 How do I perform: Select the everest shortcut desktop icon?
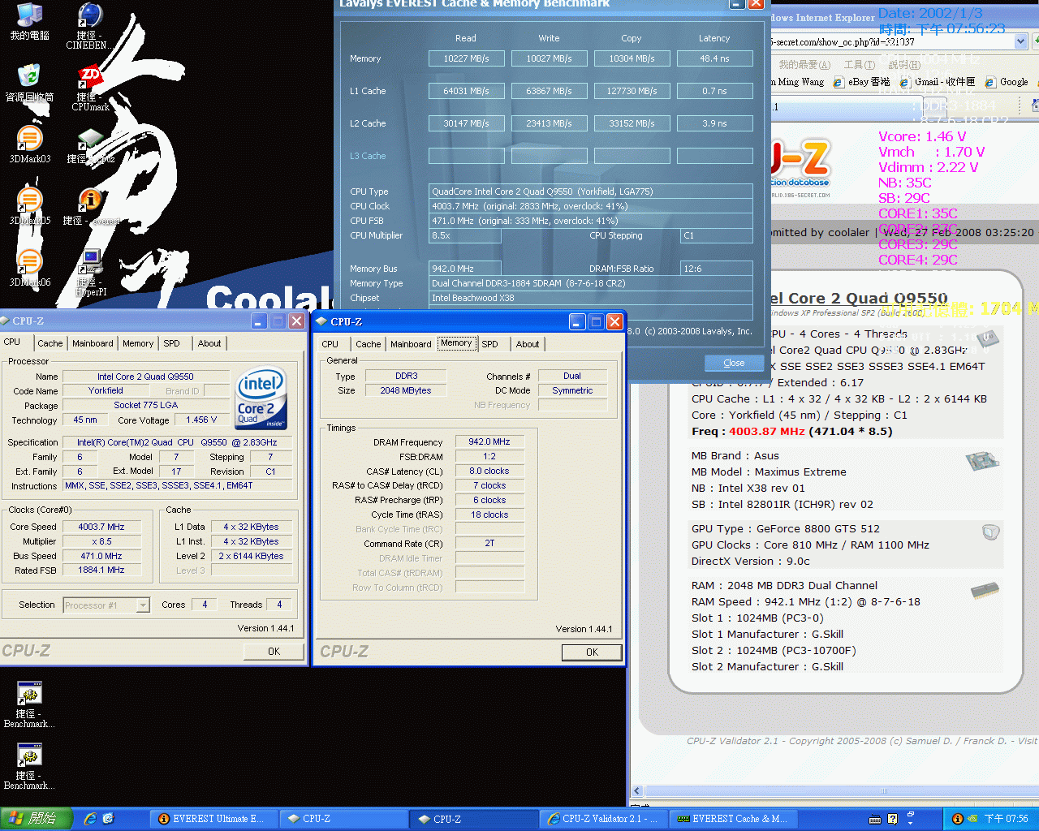pyautogui.click(x=90, y=206)
